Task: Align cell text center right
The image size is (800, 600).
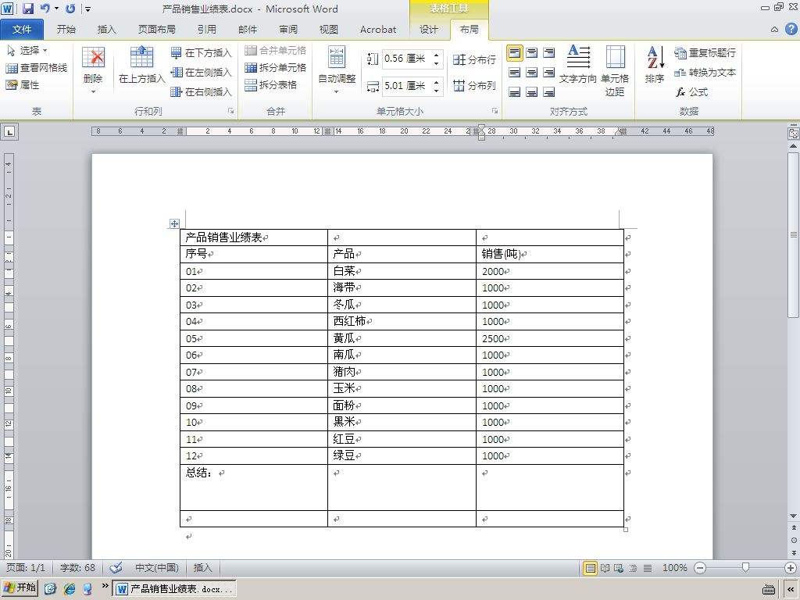Action: click(x=549, y=73)
